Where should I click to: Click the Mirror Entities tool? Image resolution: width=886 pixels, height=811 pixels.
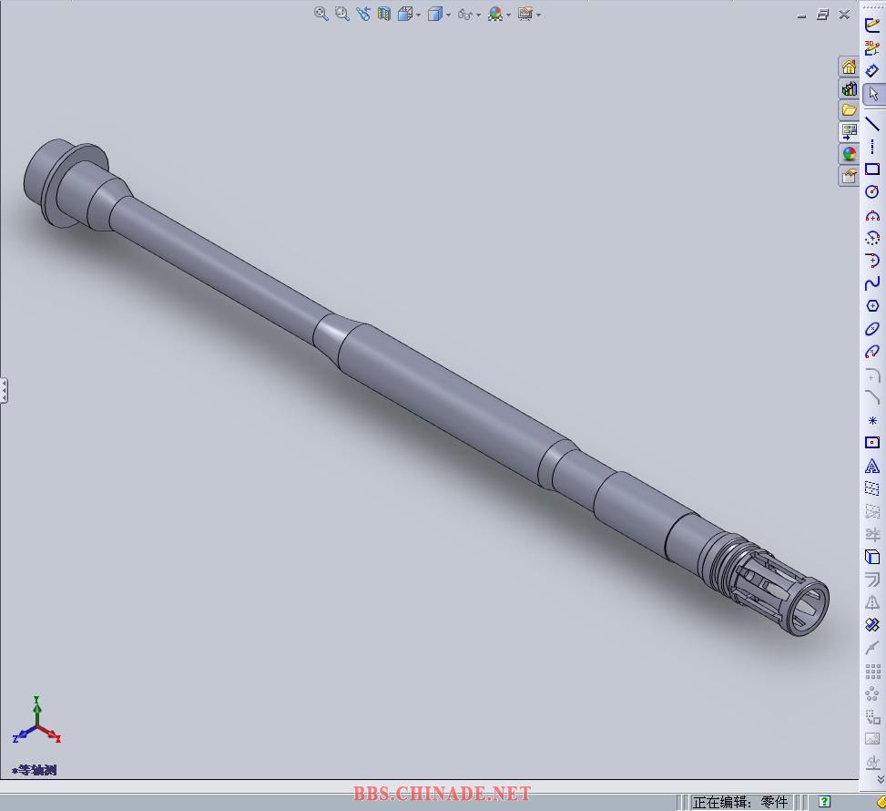tap(872, 488)
